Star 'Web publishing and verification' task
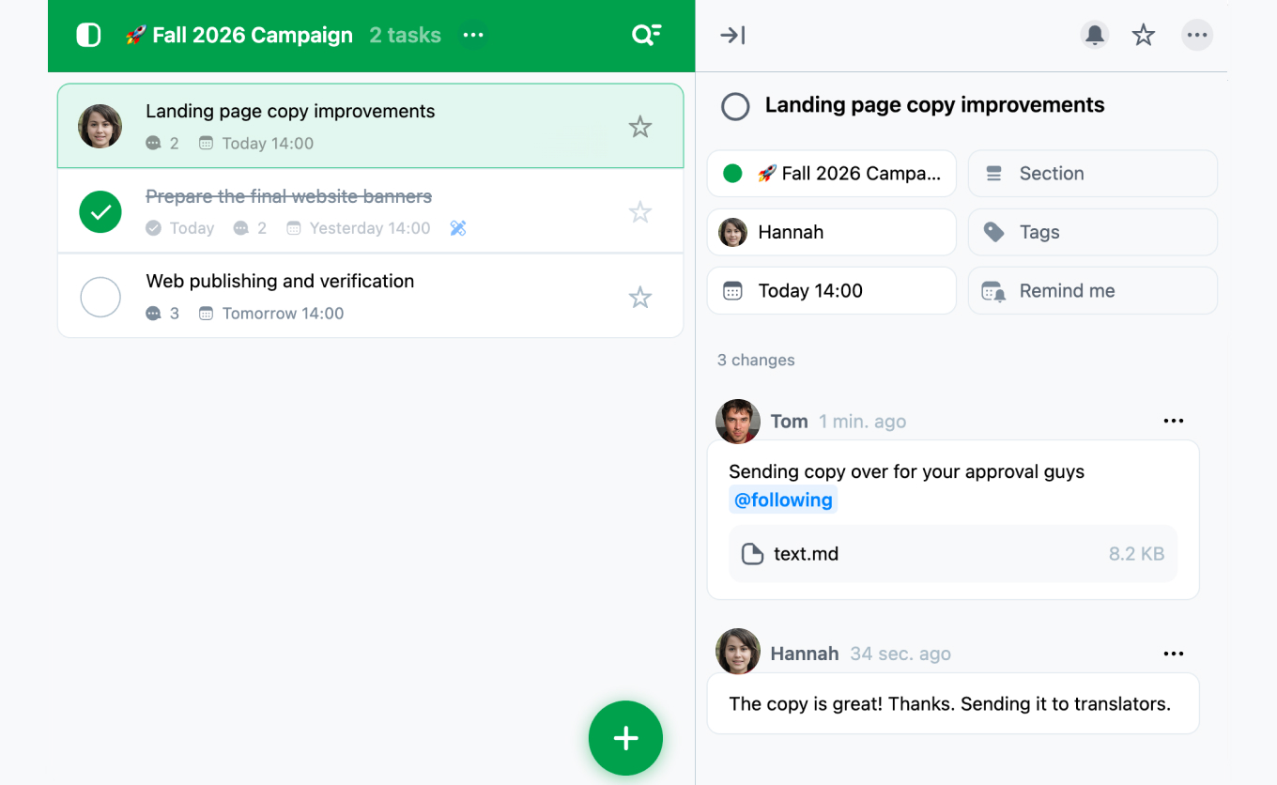Viewport: 1277px width, 785px height. 640,298
